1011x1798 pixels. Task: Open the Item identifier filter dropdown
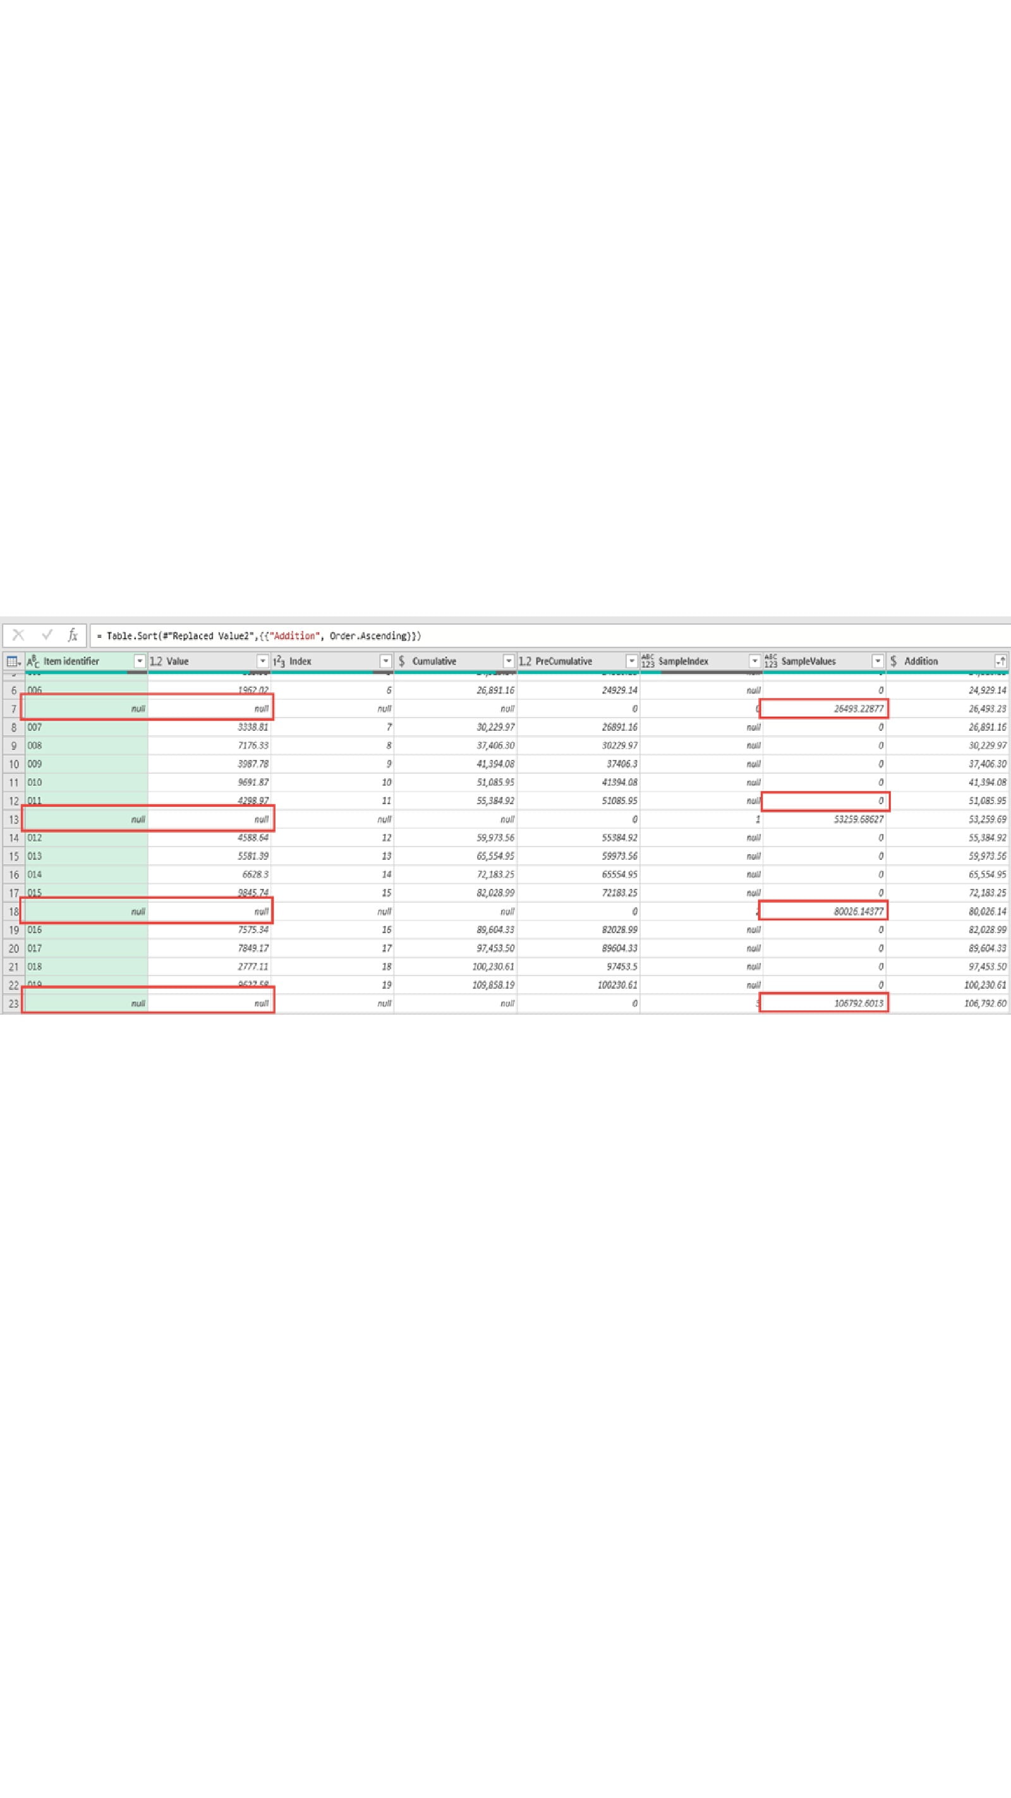point(139,661)
